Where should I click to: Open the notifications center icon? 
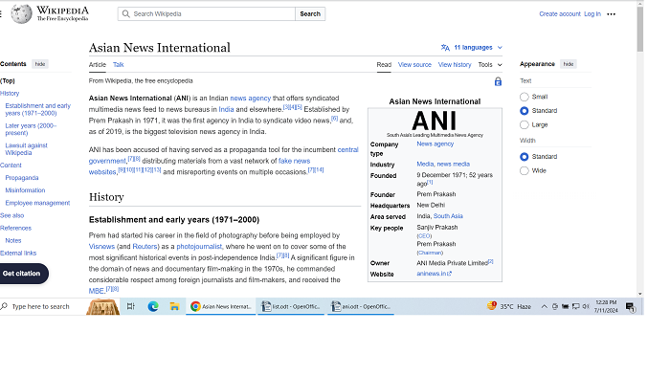pos(630,307)
